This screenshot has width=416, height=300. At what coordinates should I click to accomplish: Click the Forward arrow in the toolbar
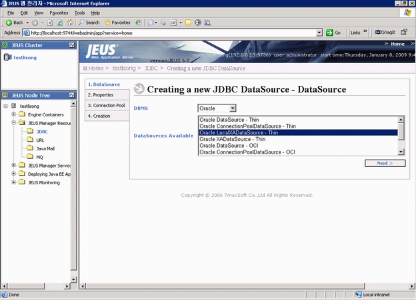pos(35,23)
